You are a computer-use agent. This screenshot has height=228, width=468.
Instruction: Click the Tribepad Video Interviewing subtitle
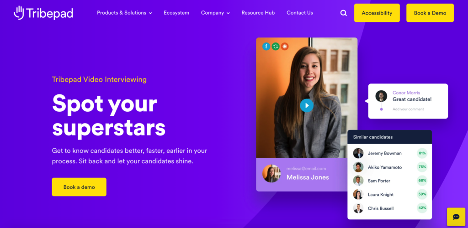click(x=99, y=79)
